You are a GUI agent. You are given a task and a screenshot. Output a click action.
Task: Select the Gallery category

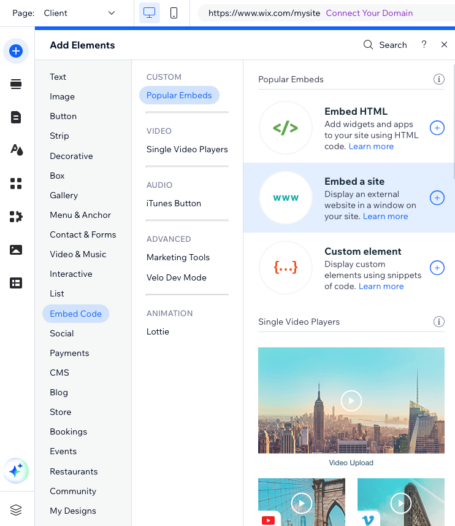pyautogui.click(x=64, y=195)
